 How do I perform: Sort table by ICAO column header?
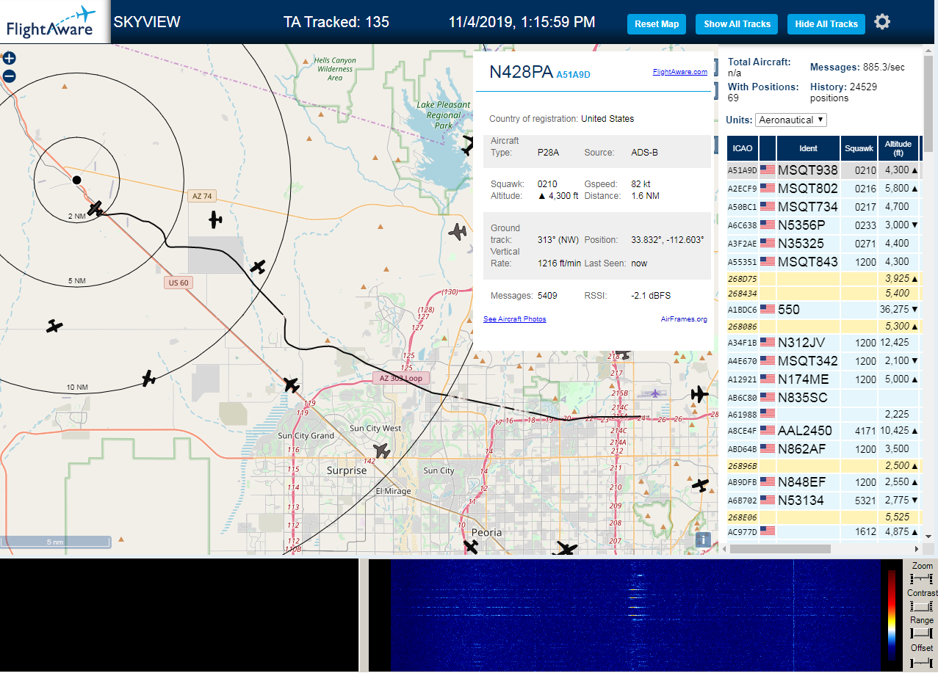coord(743,148)
